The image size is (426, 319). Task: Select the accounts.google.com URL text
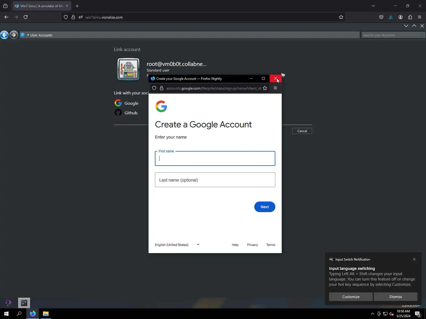[x=214, y=88]
